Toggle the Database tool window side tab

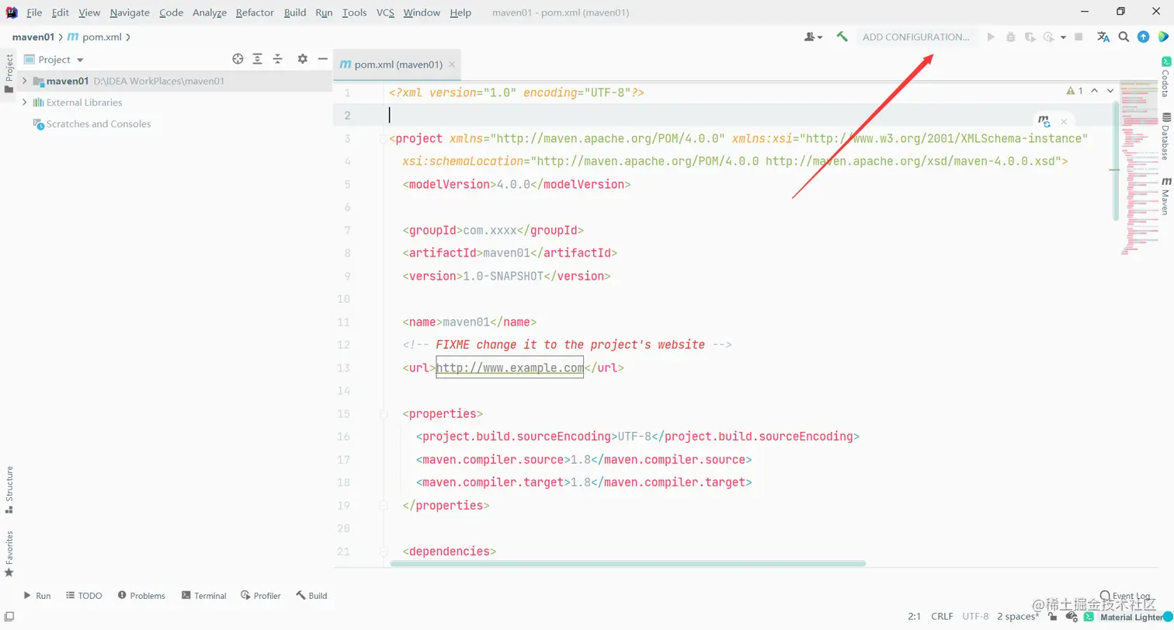pos(1165,137)
